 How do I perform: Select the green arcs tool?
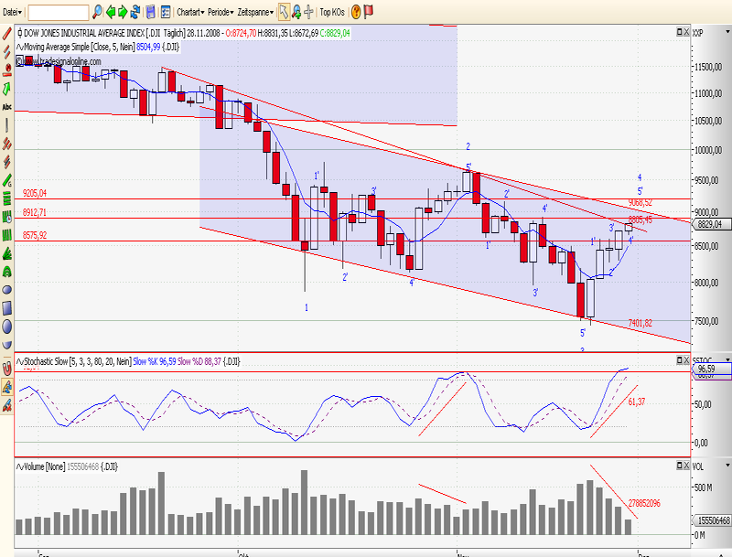click(7, 272)
